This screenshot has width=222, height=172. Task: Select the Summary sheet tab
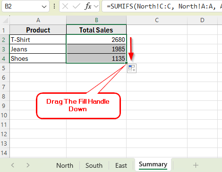[x=153, y=164]
